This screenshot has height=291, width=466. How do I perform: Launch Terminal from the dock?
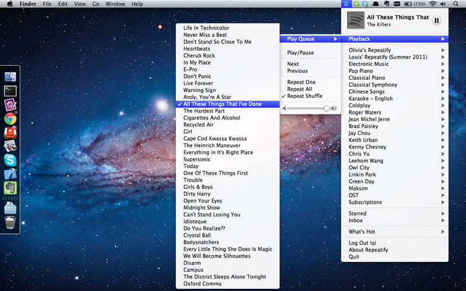tap(10, 91)
